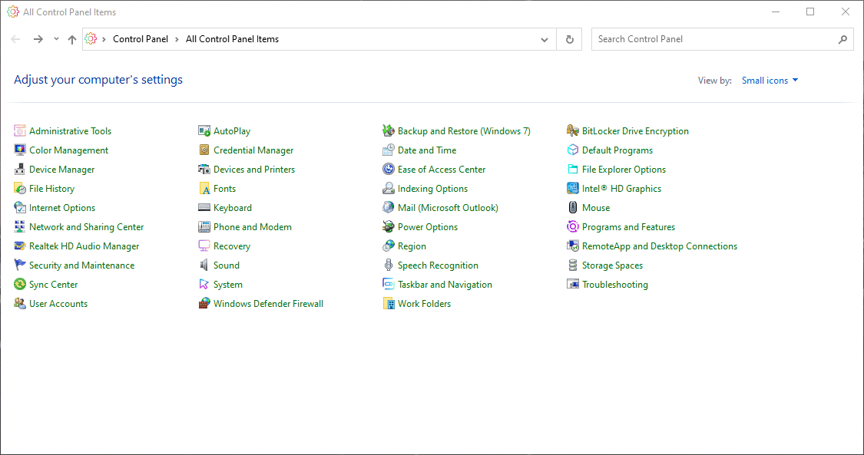Go back with the back arrow

(x=15, y=39)
